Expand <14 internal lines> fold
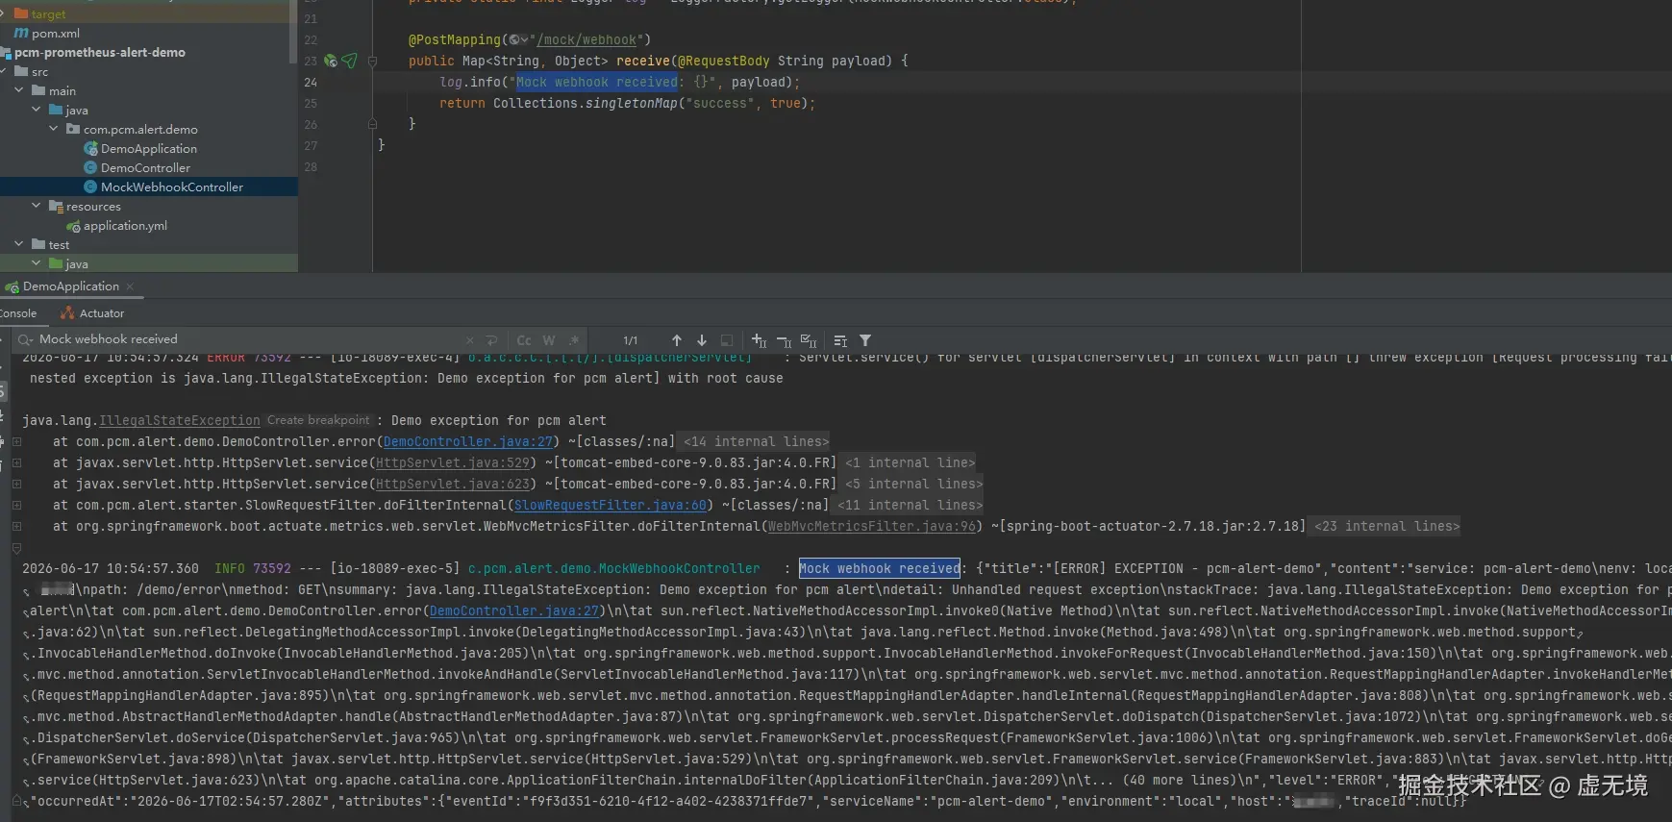1672x822 pixels. 756,441
